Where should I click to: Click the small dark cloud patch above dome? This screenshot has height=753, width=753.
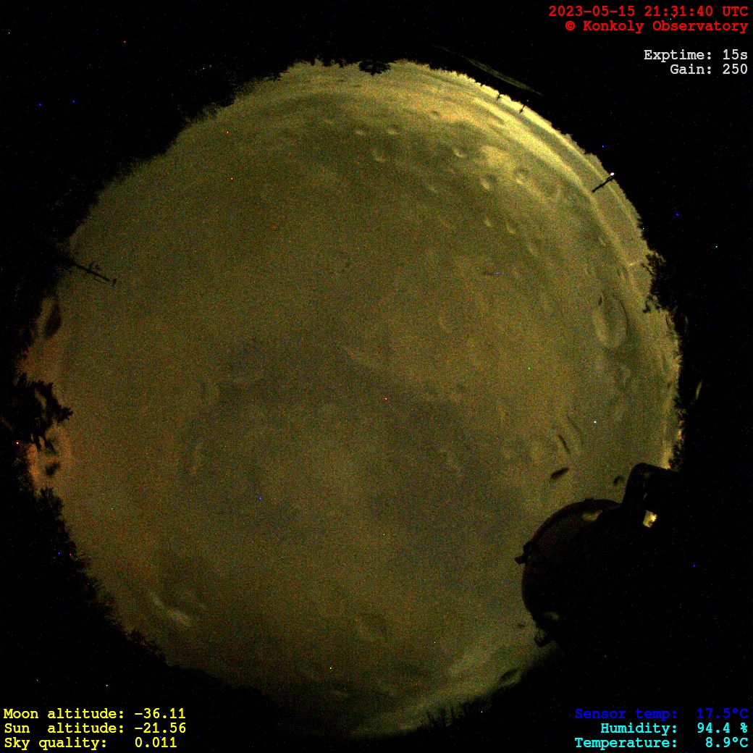559,474
